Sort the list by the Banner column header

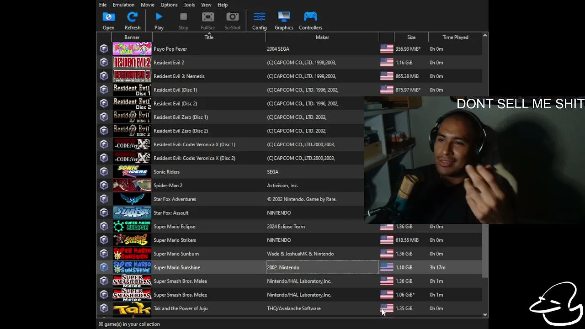click(132, 37)
